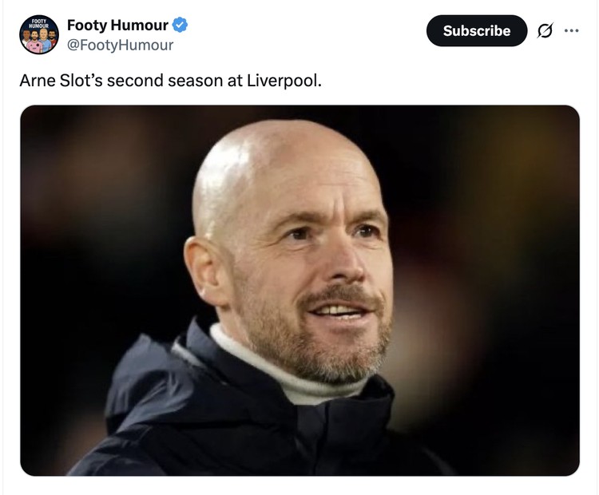Open the photo attached to the tweet

click(299, 291)
